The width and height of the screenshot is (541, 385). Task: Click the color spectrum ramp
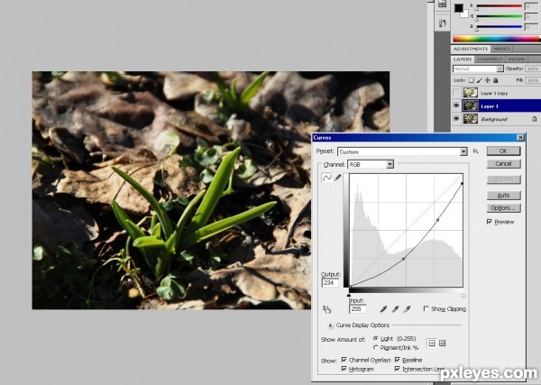click(497, 39)
